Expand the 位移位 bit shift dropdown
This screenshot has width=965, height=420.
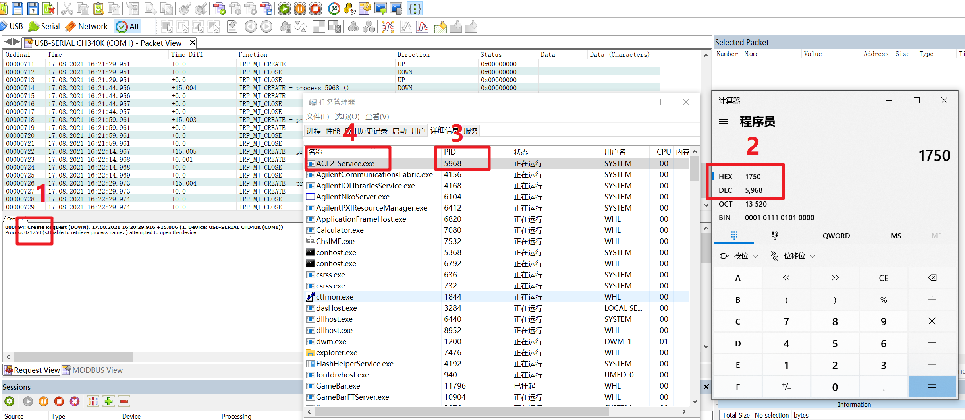793,256
